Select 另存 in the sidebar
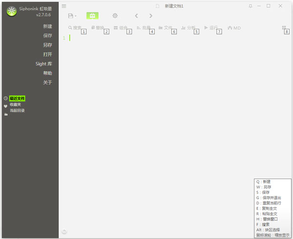 coord(47,45)
